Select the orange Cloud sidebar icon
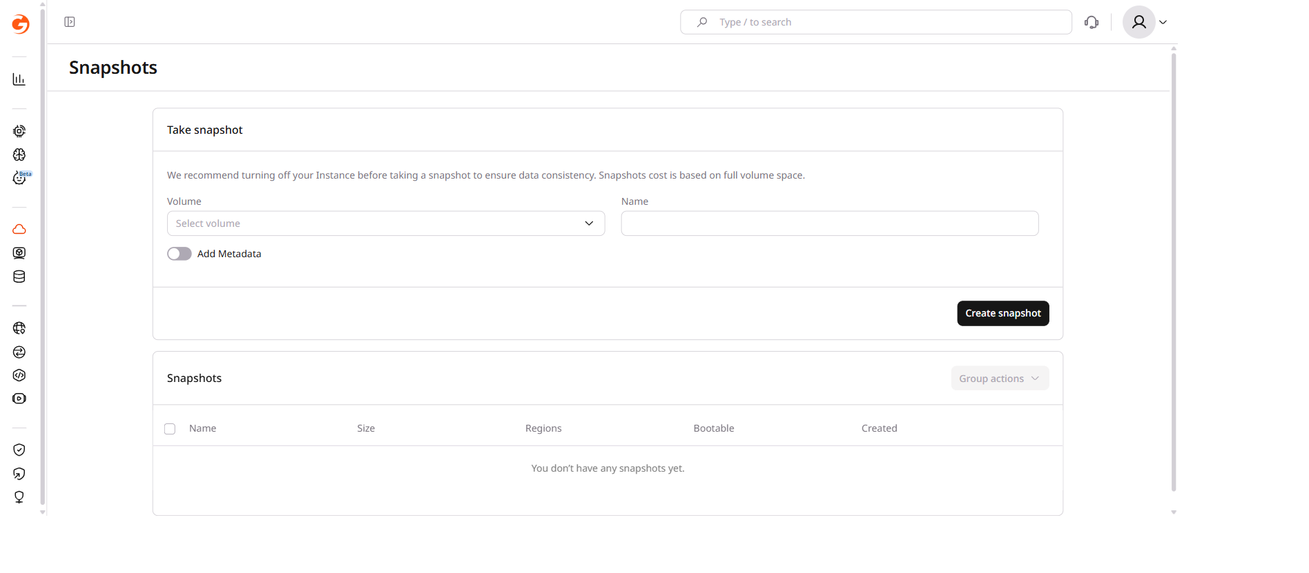This screenshot has height=573, width=1309. (x=19, y=229)
